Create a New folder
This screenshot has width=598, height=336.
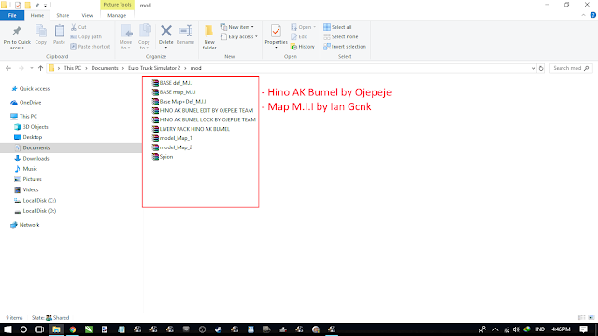pyautogui.click(x=209, y=36)
